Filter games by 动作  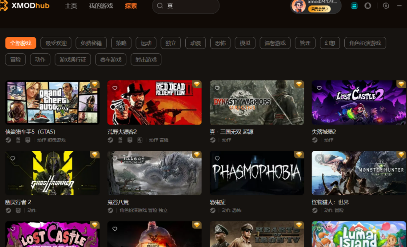(40, 59)
